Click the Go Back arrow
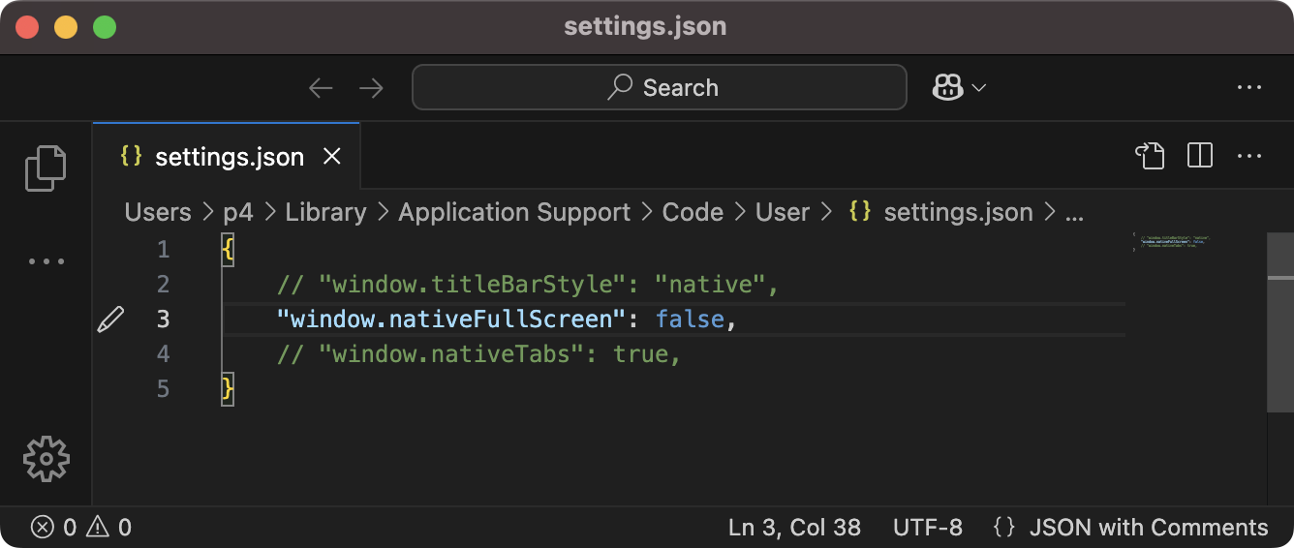 [x=321, y=88]
